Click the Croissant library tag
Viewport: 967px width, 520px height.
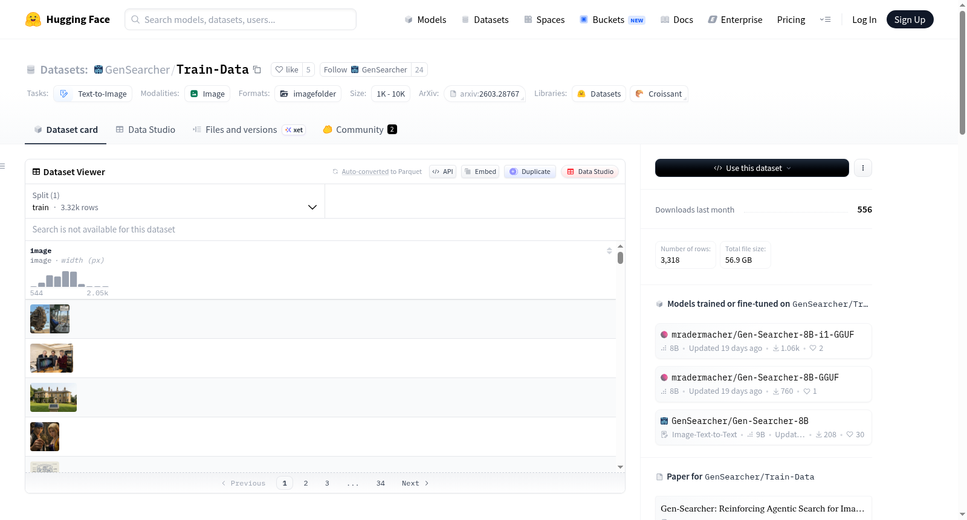tap(659, 94)
